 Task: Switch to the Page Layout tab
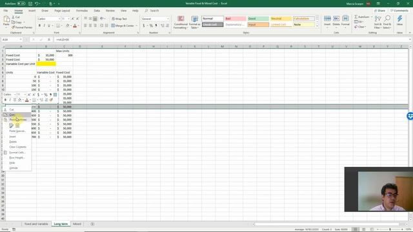click(62, 11)
